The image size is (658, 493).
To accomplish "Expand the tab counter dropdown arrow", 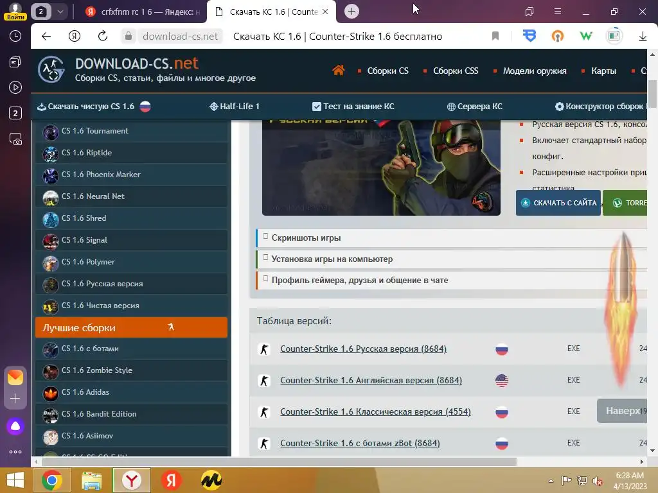I will coord(60,12).
